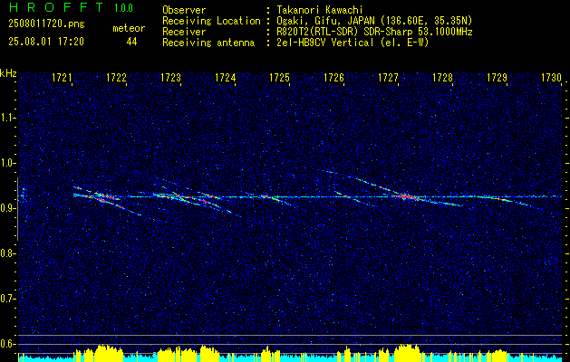This screenshot has width=570, height=362.
Task: Click time marker 1730
Action: (551, 78)
